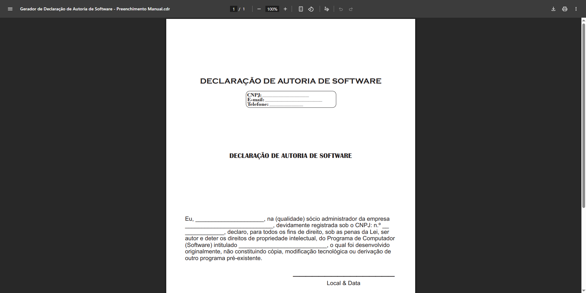Click the undo annotation icon
The width and height of the screenshot is (586, 293).
341,9
